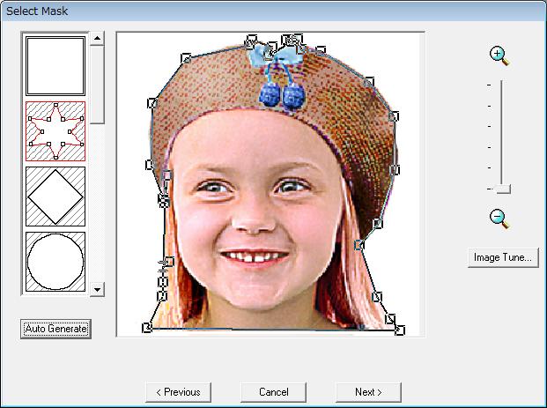Click the zoom slider handle

pos(503,189)
